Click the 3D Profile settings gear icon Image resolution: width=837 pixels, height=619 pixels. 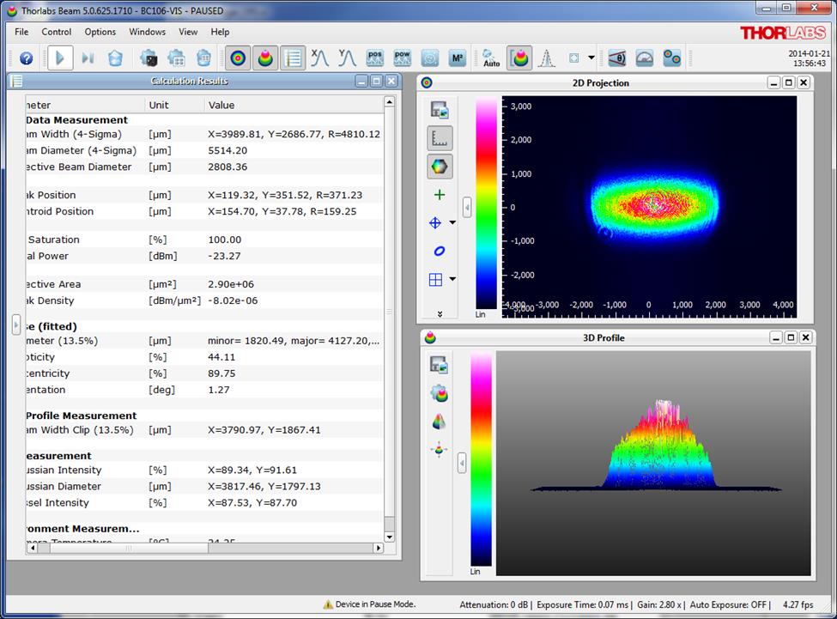[440, 393]
